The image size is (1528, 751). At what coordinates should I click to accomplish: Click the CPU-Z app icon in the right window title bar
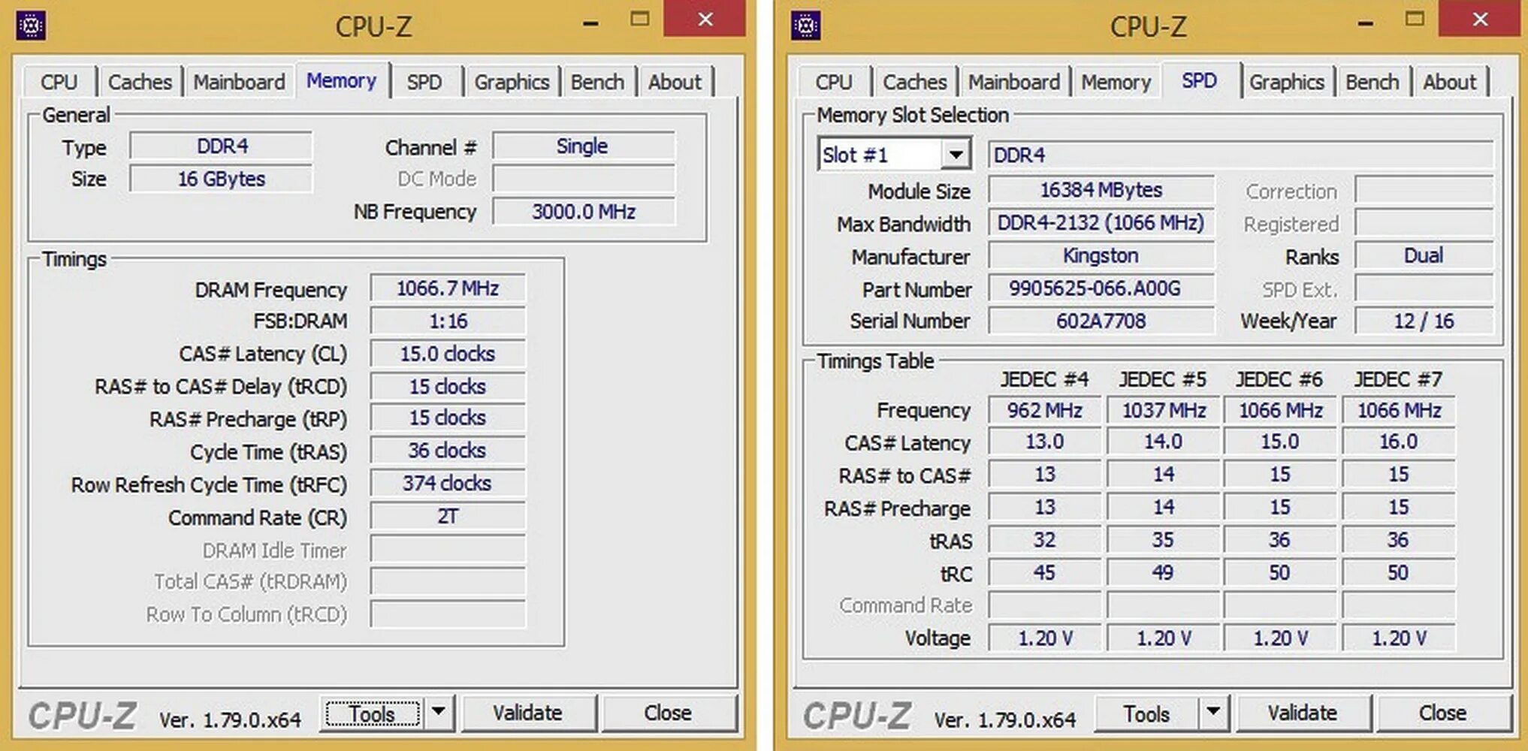point(806,26)
